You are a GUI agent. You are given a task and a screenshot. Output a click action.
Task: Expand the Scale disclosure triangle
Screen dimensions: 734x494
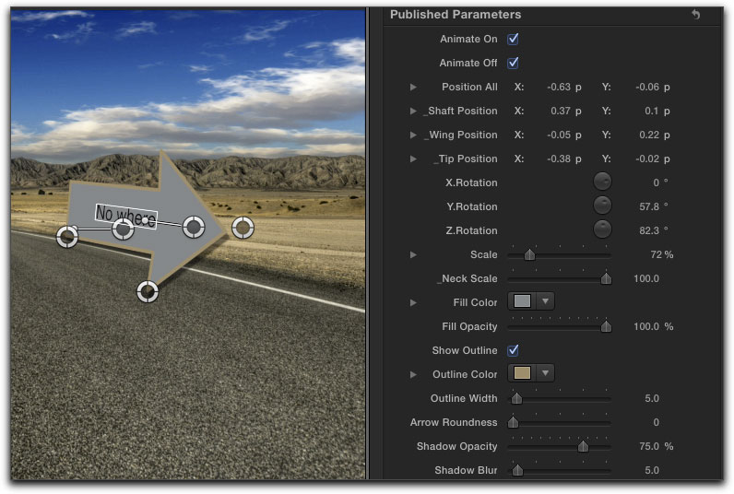click(413, 254)
